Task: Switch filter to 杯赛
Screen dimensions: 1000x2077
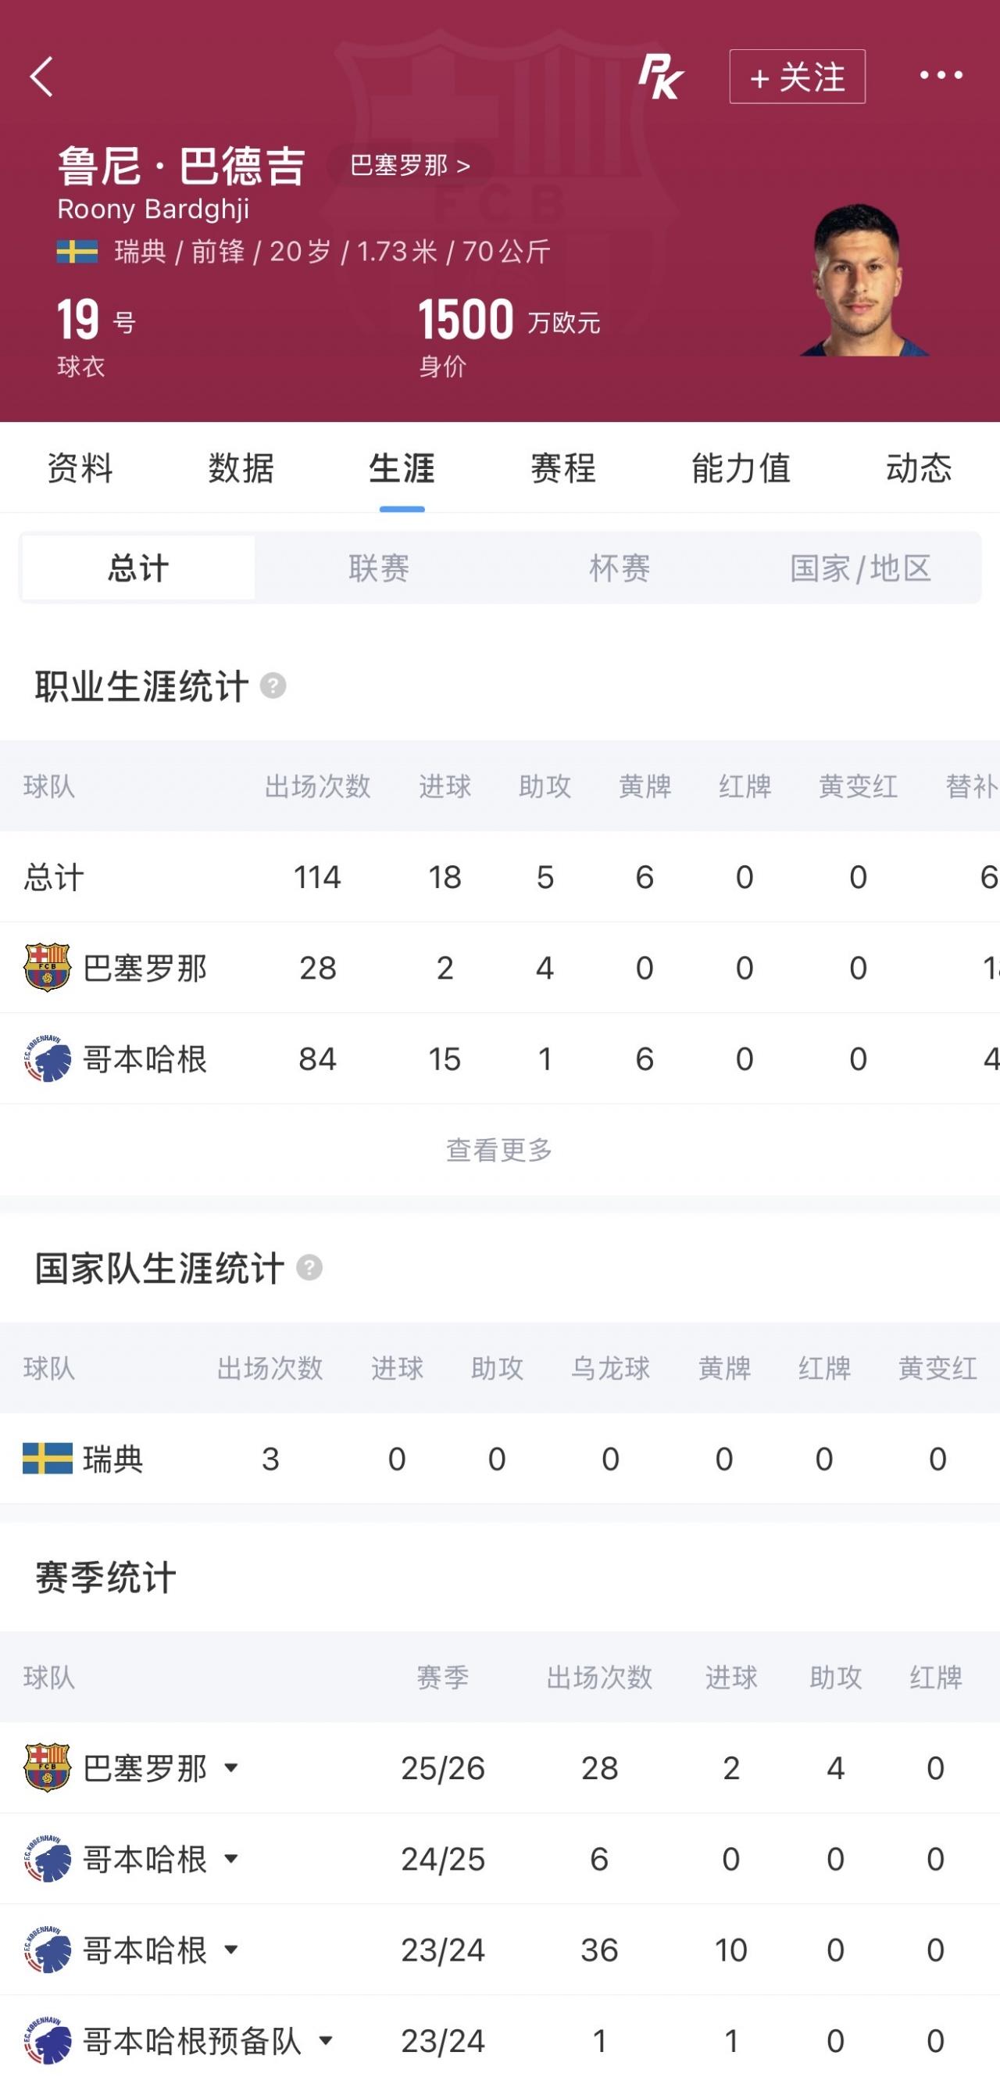Action: pos(620,568)
